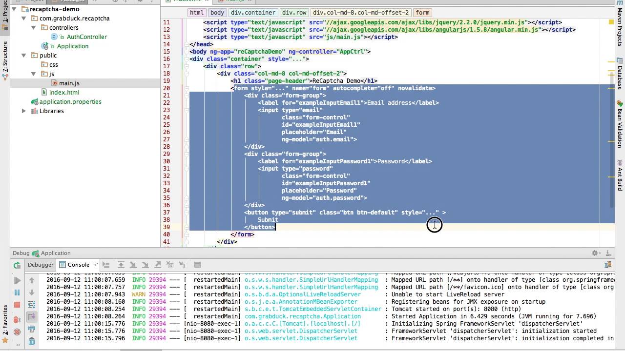The height and width of the screenshot is (351, 625).
Task: Click the Favorites star icon on left edge
Action: pos(5,340)
